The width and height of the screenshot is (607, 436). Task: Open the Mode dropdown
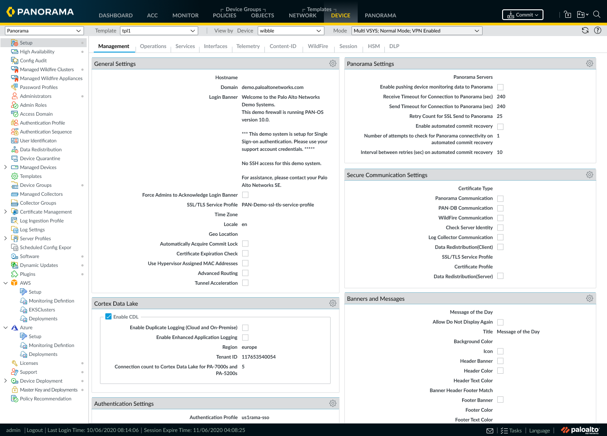pos(417,31)
